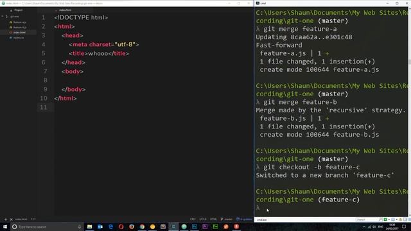Select index.html in the project tree
The height and width of the screenshot is (231, 411).
pyautogui.click(x=19, y=33)
